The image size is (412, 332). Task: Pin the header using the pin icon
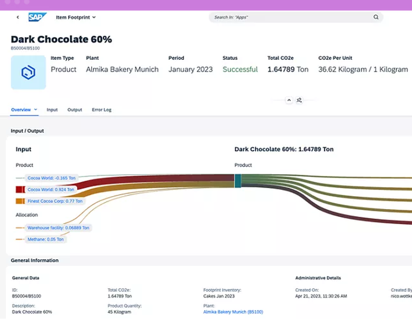pos(299,100)
